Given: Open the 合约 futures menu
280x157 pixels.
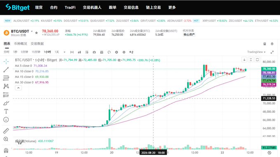Looking at the screenshot, I should pos(54,7).
